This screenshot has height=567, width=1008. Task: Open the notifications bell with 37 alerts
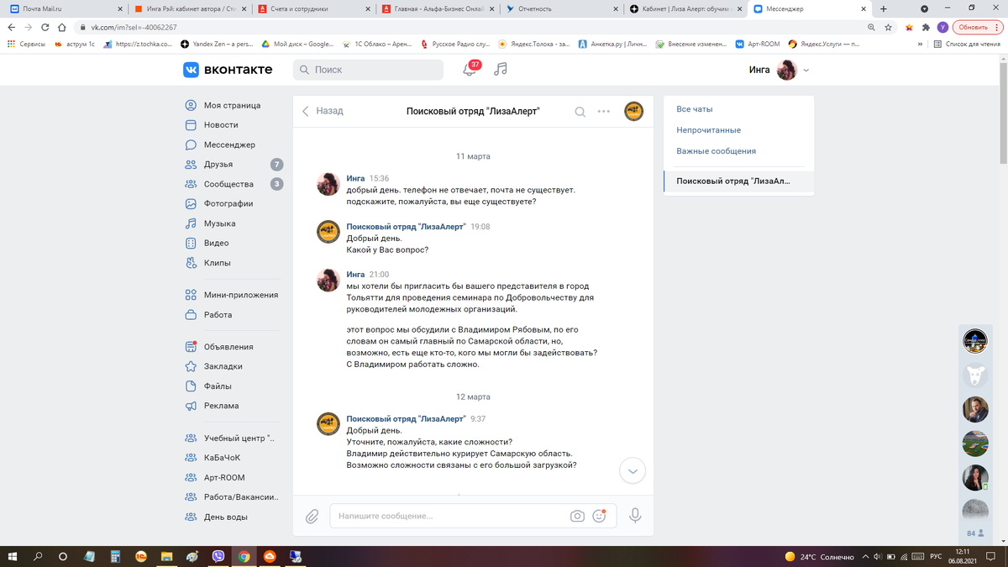click(470, 69)
